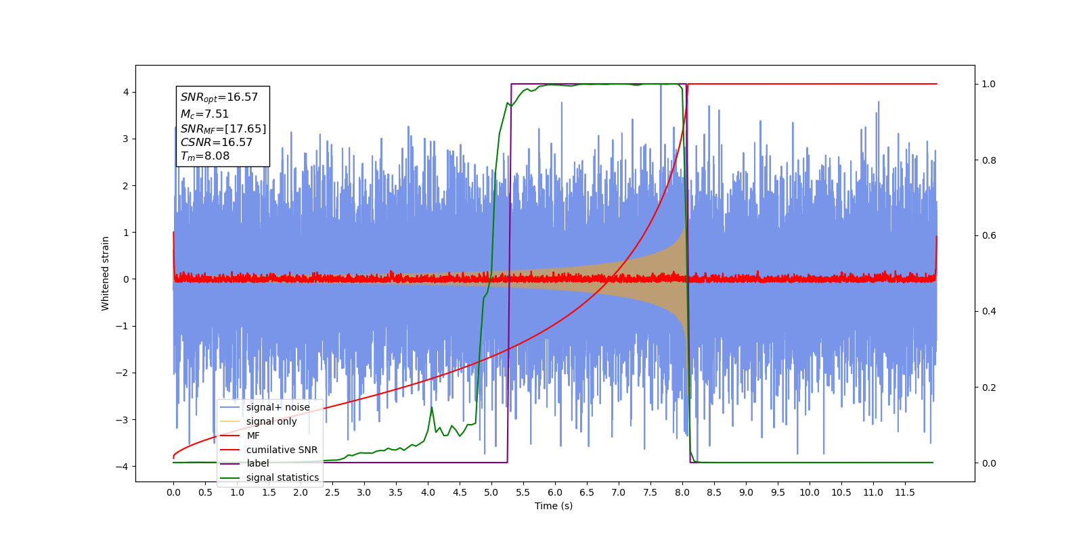The image size is (1083, 541).
Task: Click the 0.8 tick on right axis
Action: click(989, 160)
